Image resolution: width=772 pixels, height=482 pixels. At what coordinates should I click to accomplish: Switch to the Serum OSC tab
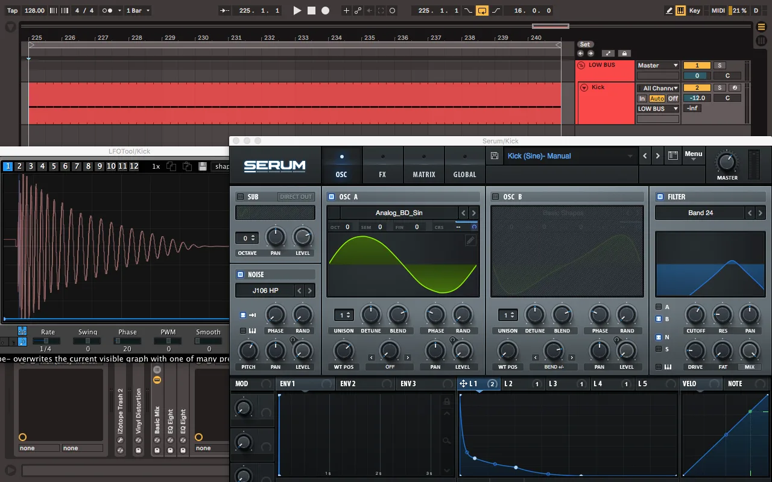341,165
